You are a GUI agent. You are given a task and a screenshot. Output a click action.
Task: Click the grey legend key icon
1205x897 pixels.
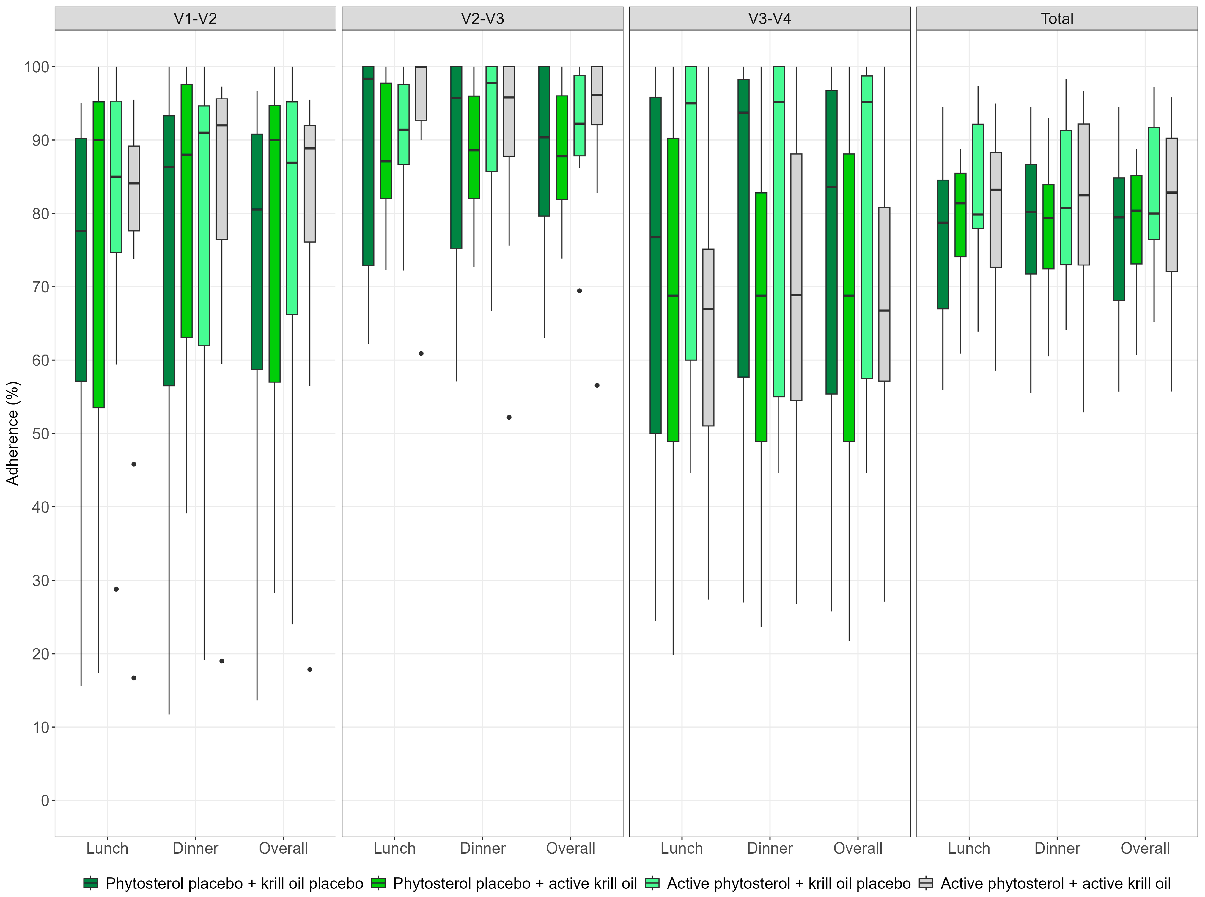[x=926, y=883]
